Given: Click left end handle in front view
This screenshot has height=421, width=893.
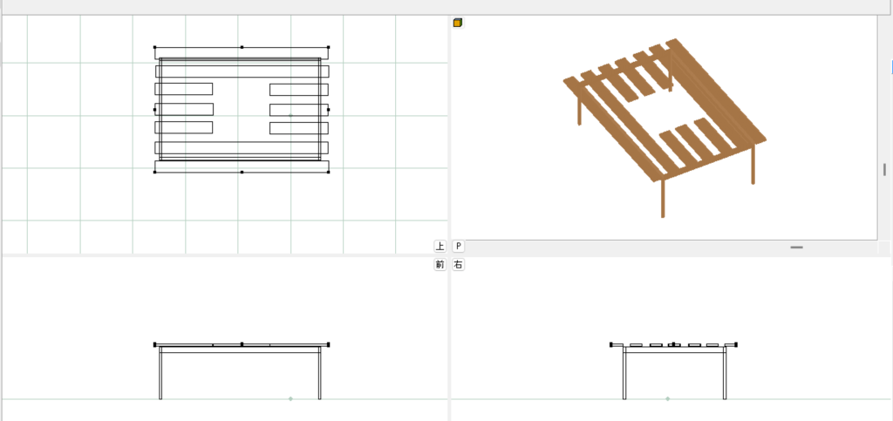Looking at the screenshot, I should [x=155, y=345].
